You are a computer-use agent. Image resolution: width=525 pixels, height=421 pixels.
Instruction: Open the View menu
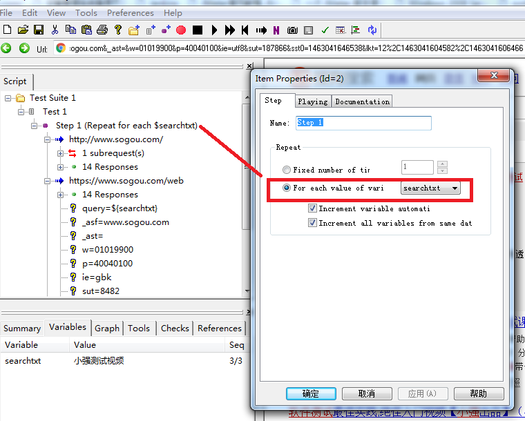(56, 13)
